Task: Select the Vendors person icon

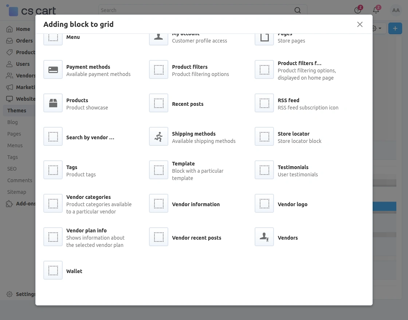Action: click(x=264, y=237)
